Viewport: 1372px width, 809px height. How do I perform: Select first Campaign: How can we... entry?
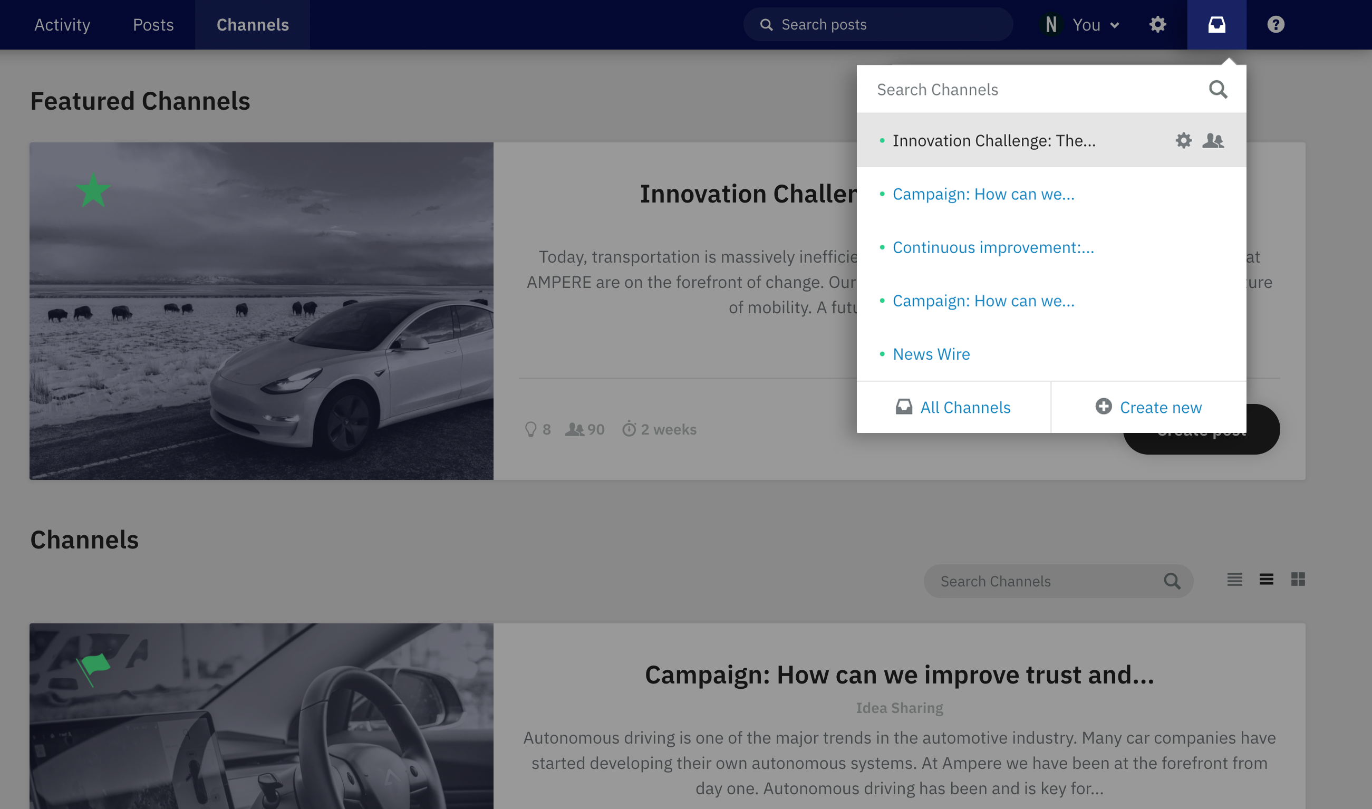[x=983, y=194]
